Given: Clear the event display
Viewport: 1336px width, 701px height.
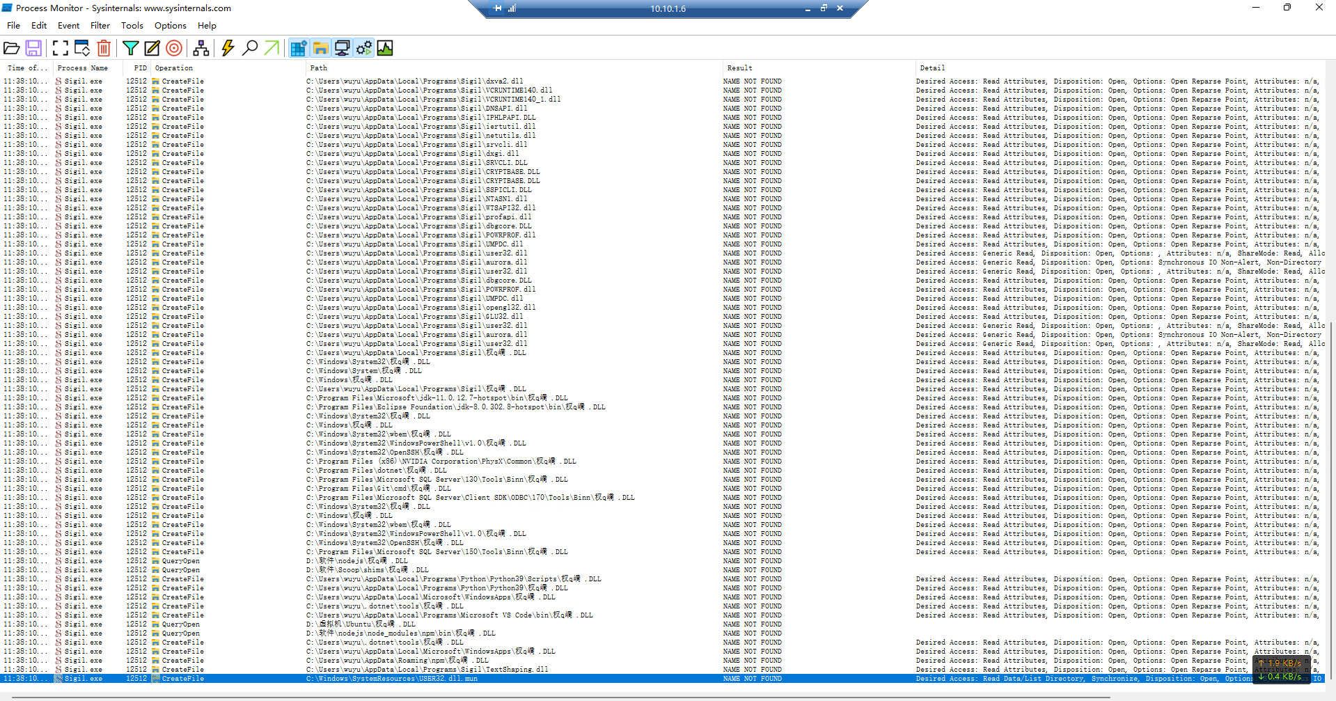Looking at the screenshot, I should [x=104, y=48].
